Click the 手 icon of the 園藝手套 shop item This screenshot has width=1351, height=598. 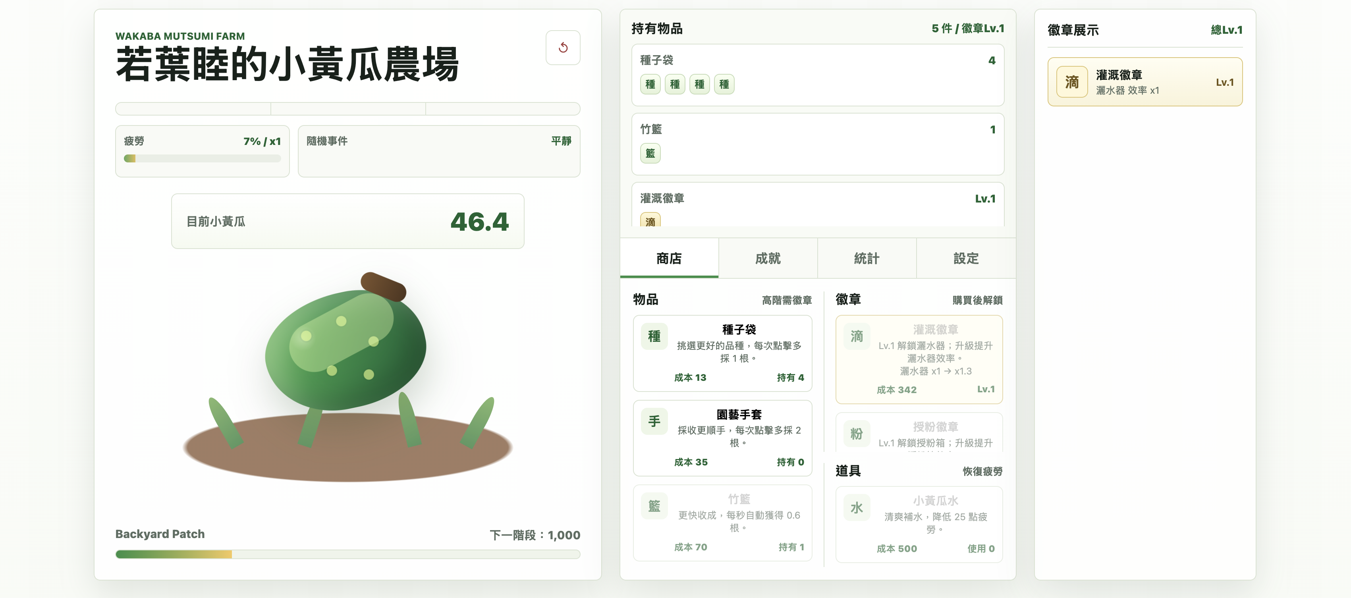654,421
